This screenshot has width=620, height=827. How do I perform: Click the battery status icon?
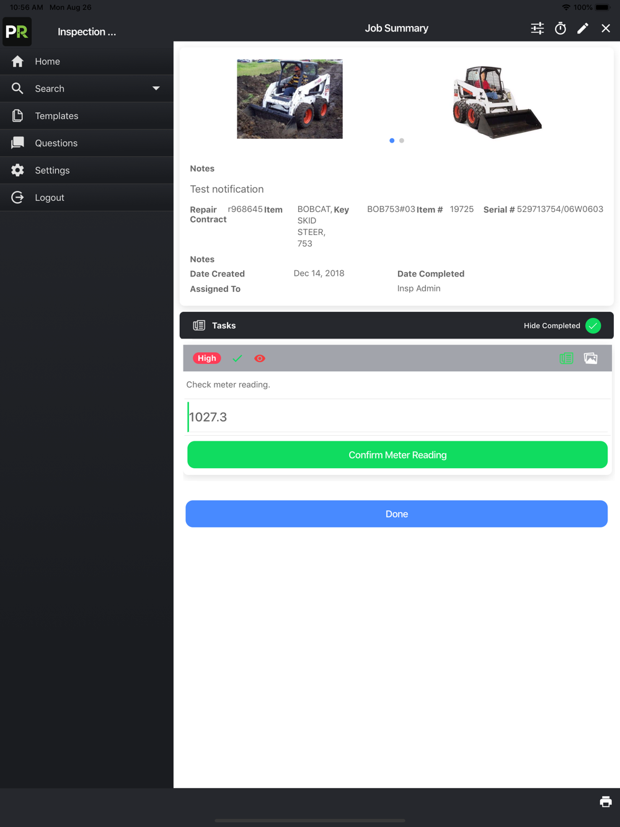(x=603, y=7)
